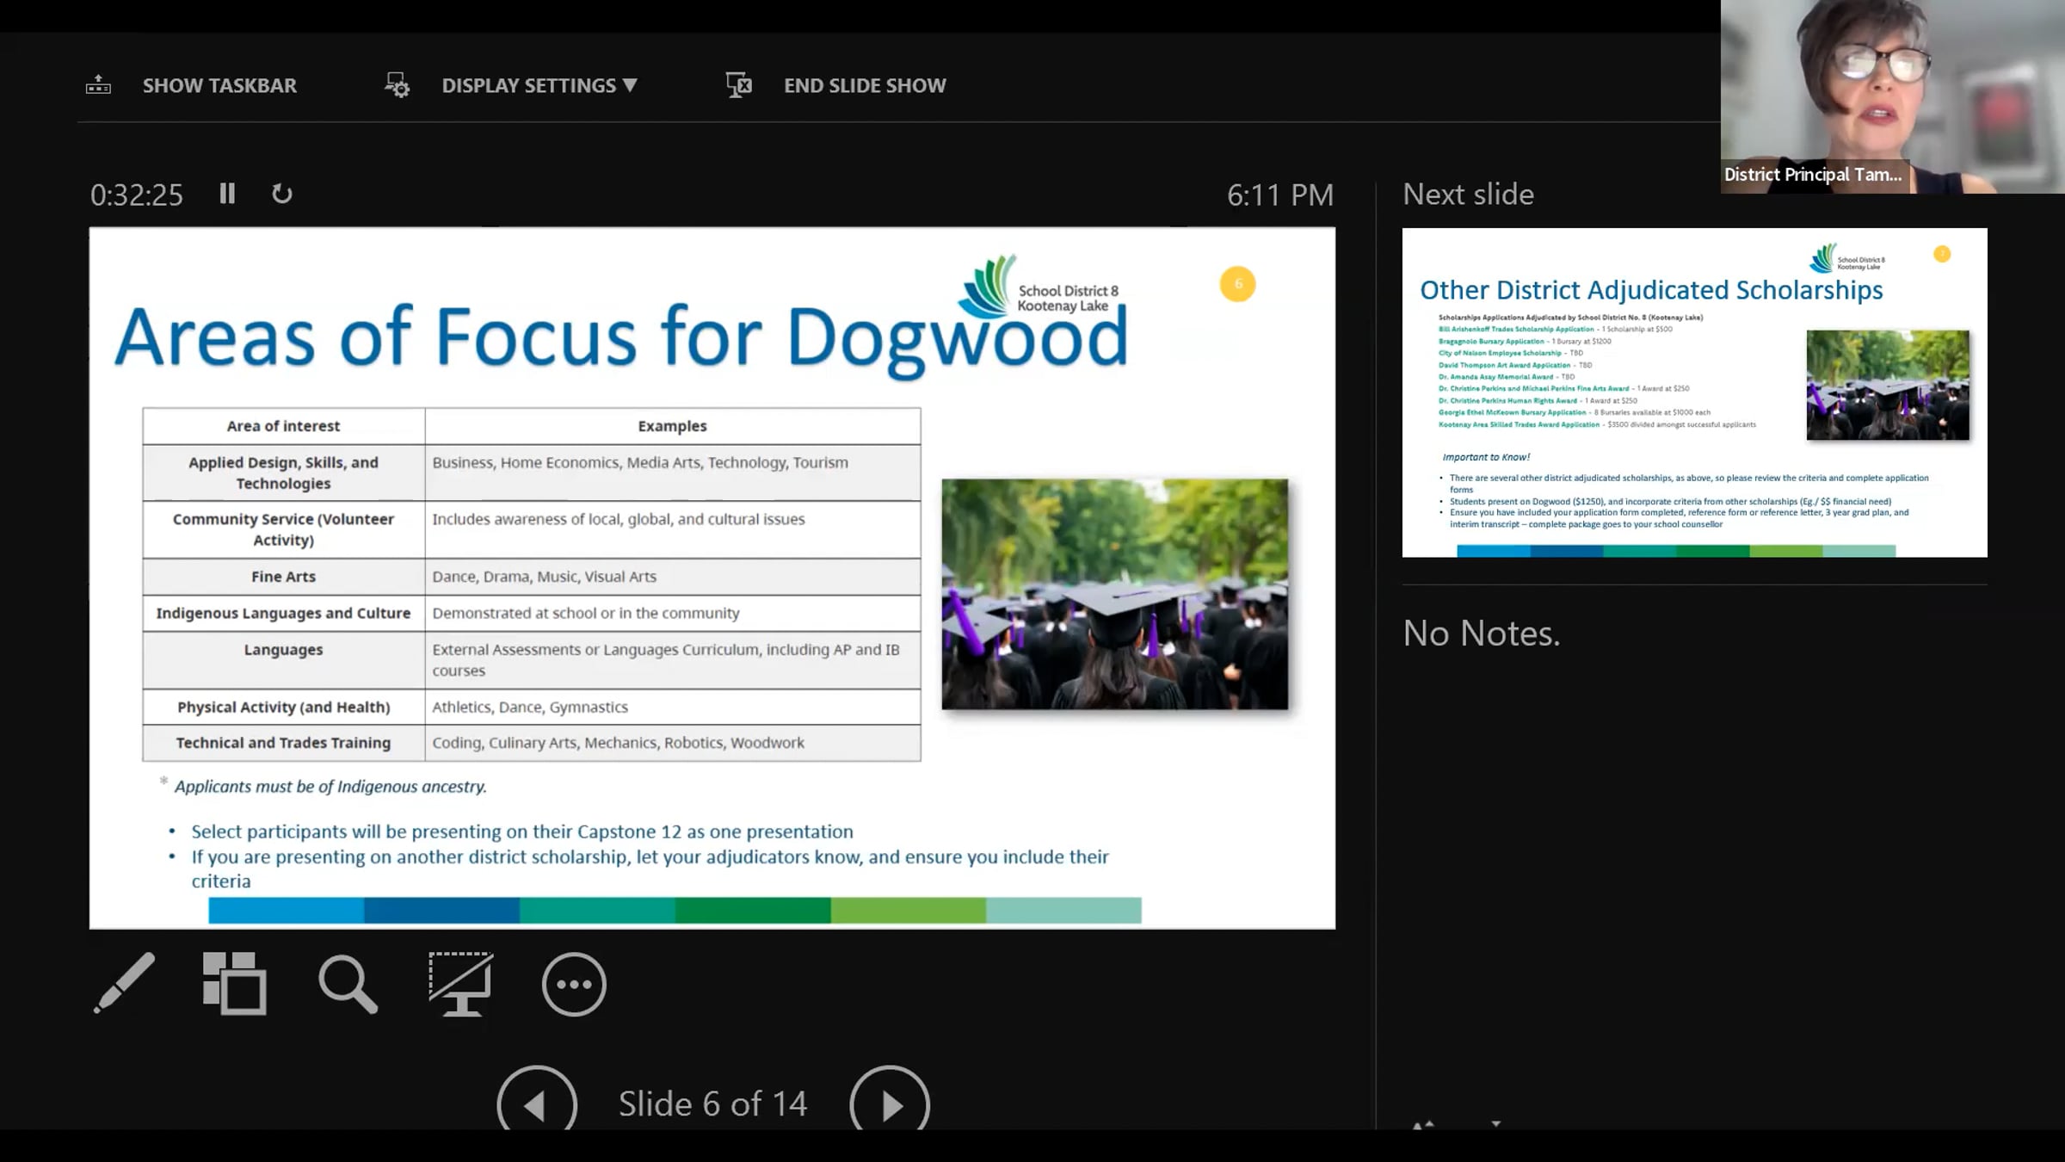Image resolution: width=2065 pixels, height=1162 pixels.
Task: Select the zoom into slide magnifier
Action: coord(348,984)
